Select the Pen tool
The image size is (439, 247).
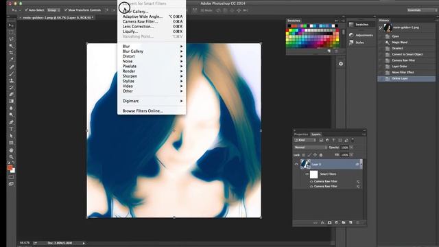tap(11, 122)
